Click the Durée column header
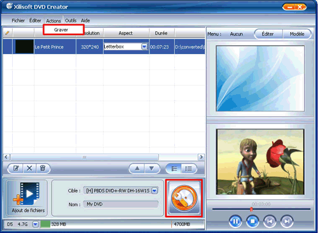 (162, 33)
